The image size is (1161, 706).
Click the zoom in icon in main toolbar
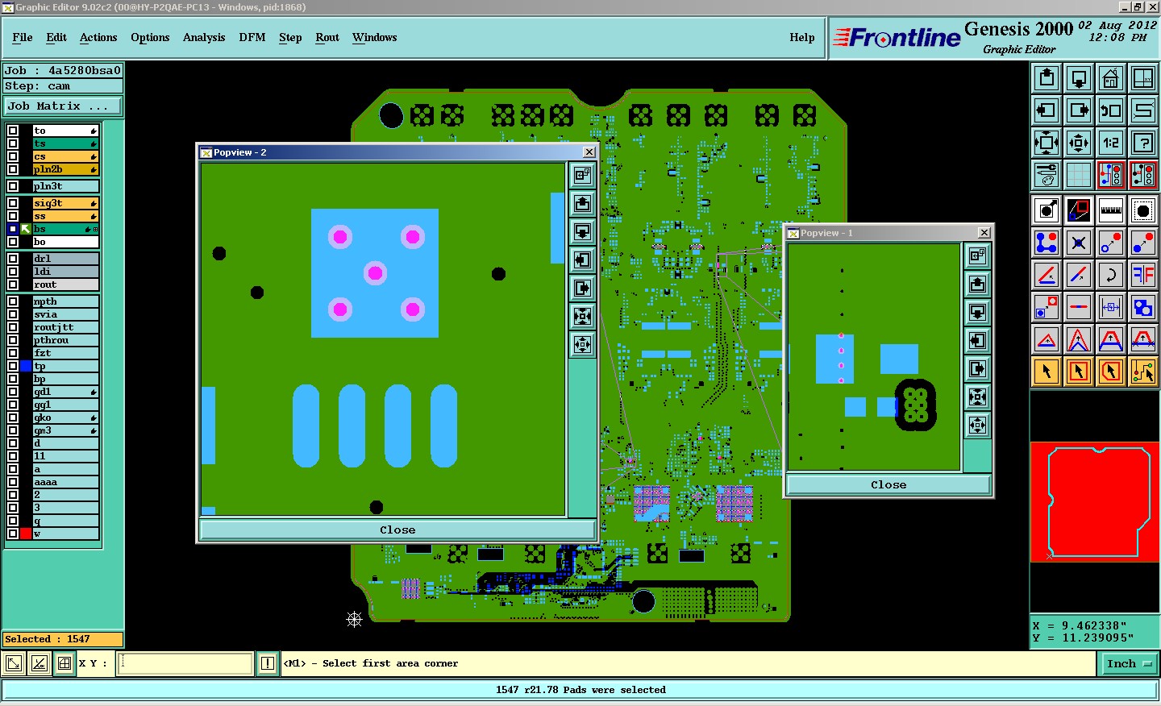click(x=1047, y=143)
